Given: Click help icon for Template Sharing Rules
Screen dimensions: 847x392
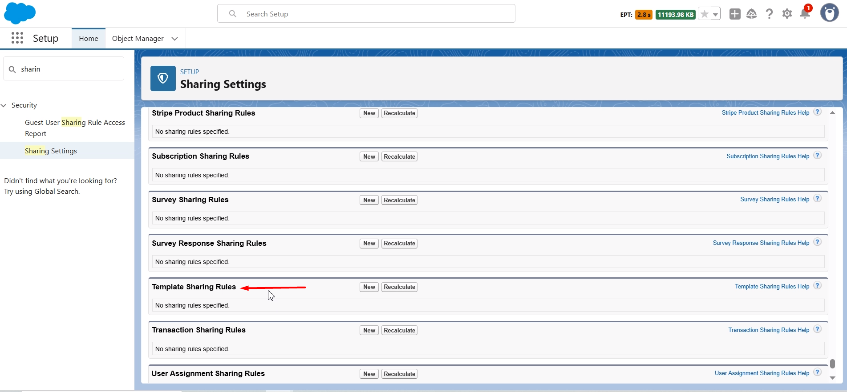Looking at the screenshot, I should (x=817, y=286).
